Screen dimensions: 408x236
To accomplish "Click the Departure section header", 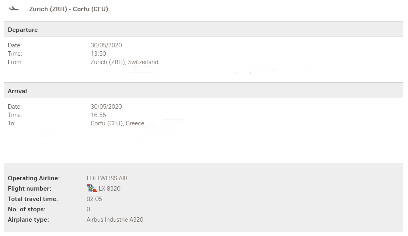I will [23, 30].
